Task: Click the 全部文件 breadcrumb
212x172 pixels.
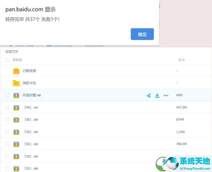Action: 12,51
